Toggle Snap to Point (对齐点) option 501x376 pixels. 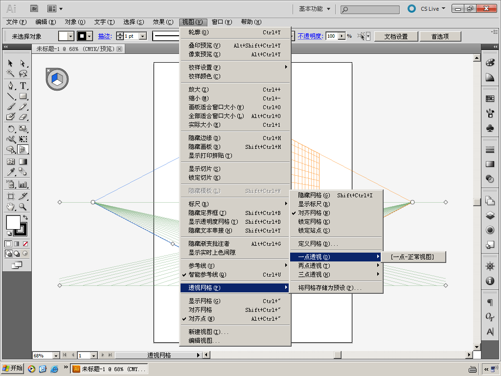(202, 319)
